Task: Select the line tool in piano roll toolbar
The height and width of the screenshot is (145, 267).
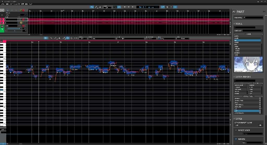Action: click(64, 38)
